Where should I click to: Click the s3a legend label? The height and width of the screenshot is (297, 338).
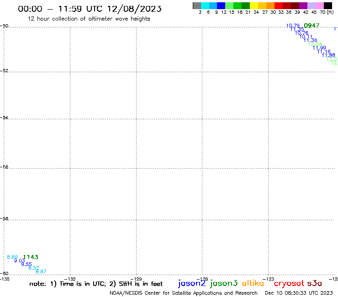click(x=315, y=283)
